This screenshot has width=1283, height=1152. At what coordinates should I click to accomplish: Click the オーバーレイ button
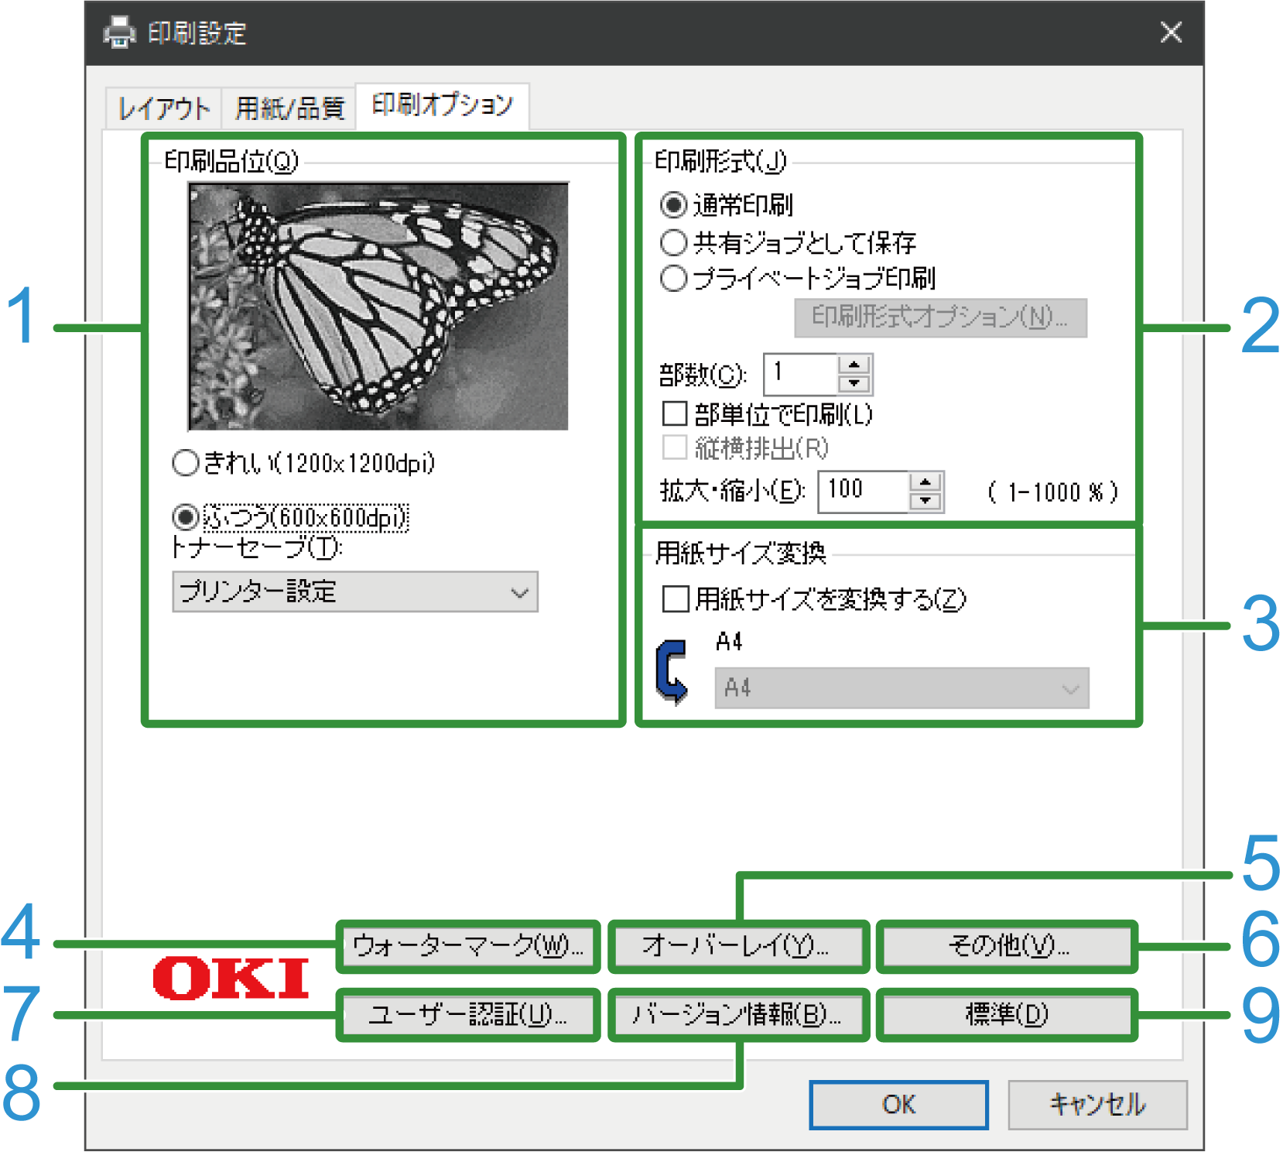[x=738, y=946]
